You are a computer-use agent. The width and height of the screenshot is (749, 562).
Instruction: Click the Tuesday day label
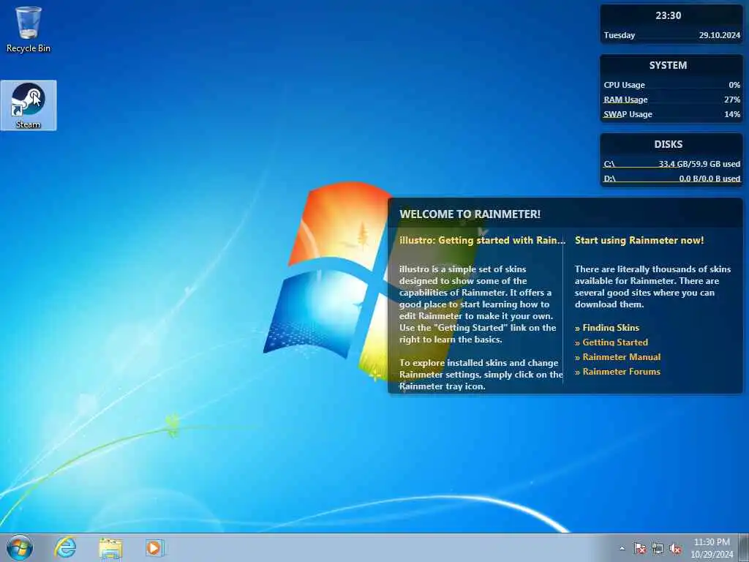[620, 35]
